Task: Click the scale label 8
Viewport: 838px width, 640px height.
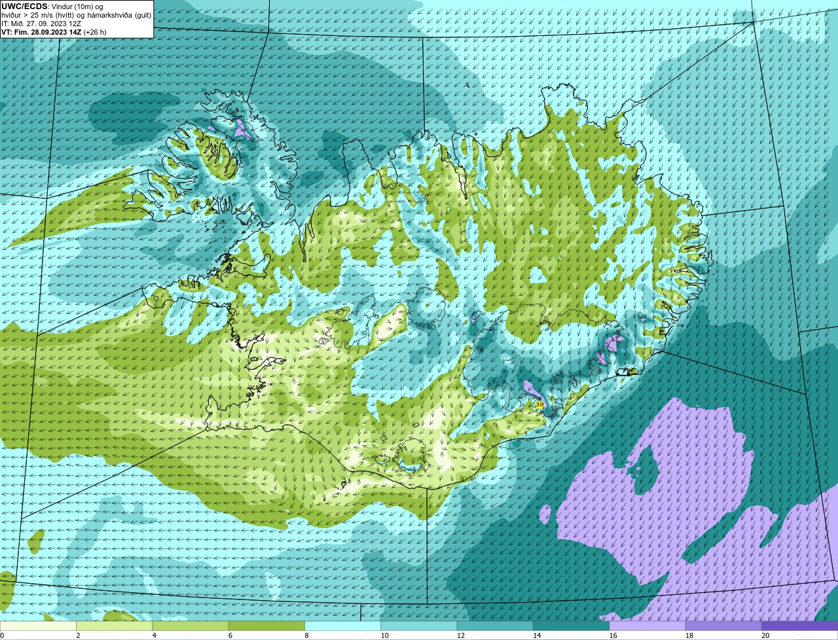Action: coord(306,635)
